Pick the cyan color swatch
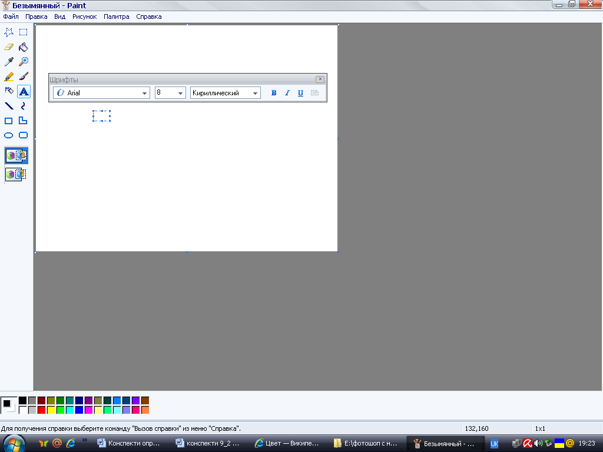603x452 pixels. tap(69, 410)
